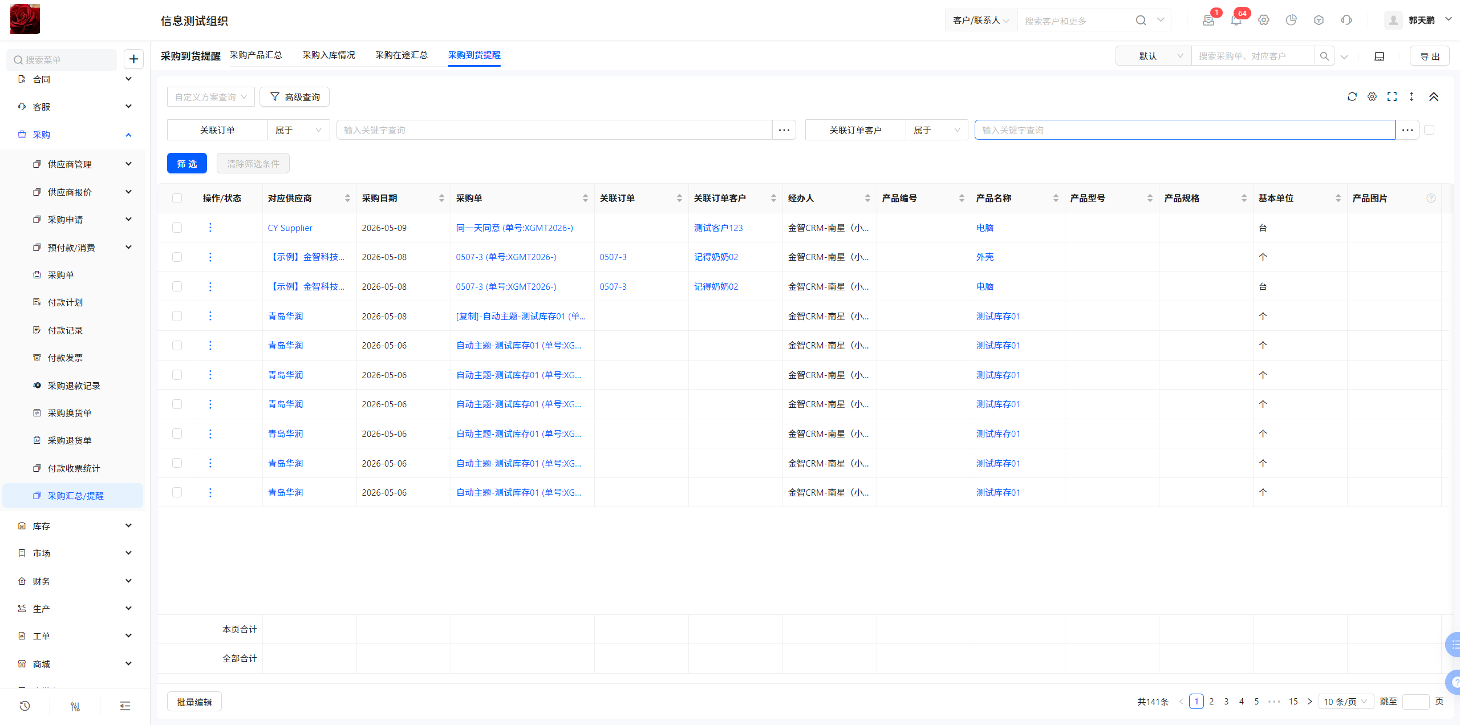The image size is (1460, 725).
Task: Switch to 采购在途汇总 tab
Action: (401, 55)
